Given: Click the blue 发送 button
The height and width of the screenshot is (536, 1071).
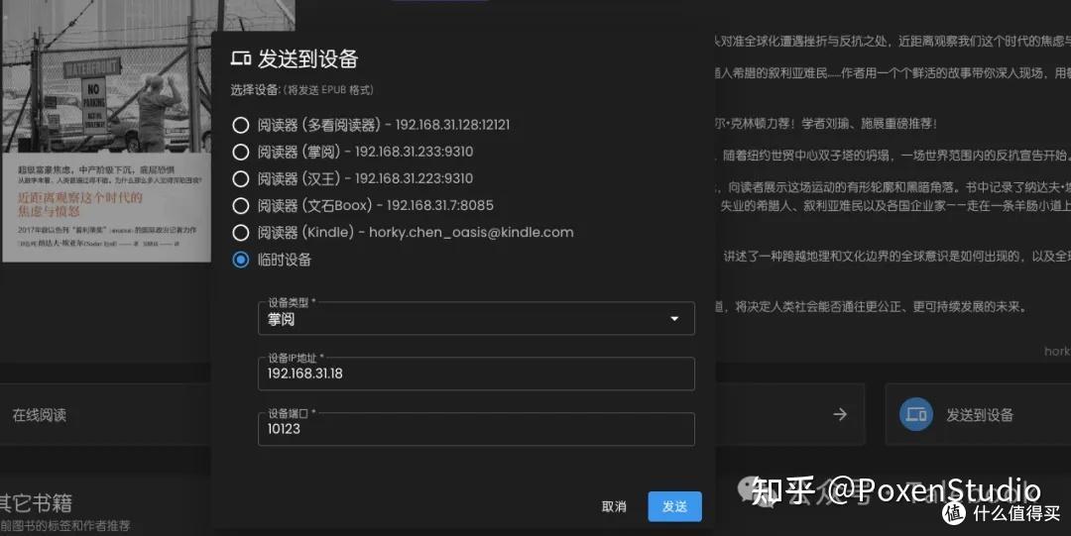Looking at the screenshot, I should click(x=675, y=506).
